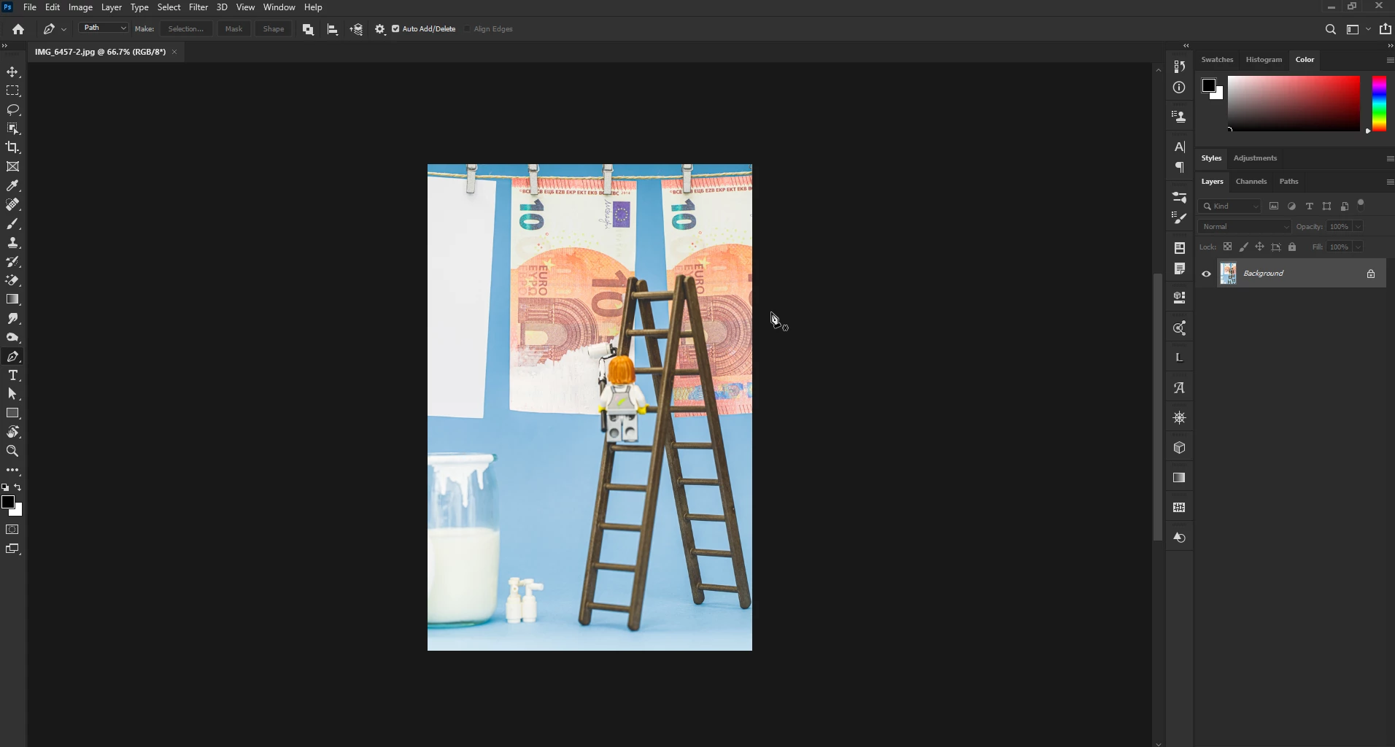This screenshot has height=747, width=1395.
Task: Click the color picker field
Action: point(1294,104)
